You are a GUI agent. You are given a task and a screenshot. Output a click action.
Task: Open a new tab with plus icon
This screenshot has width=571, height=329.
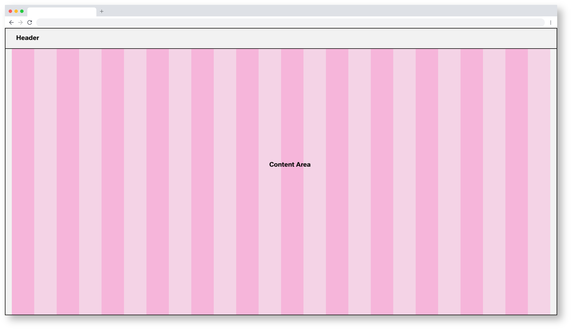(x=102, y=11)
